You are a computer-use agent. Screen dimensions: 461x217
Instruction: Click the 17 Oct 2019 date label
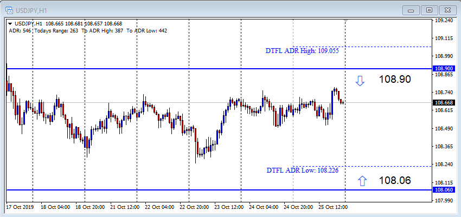point(20,207)
